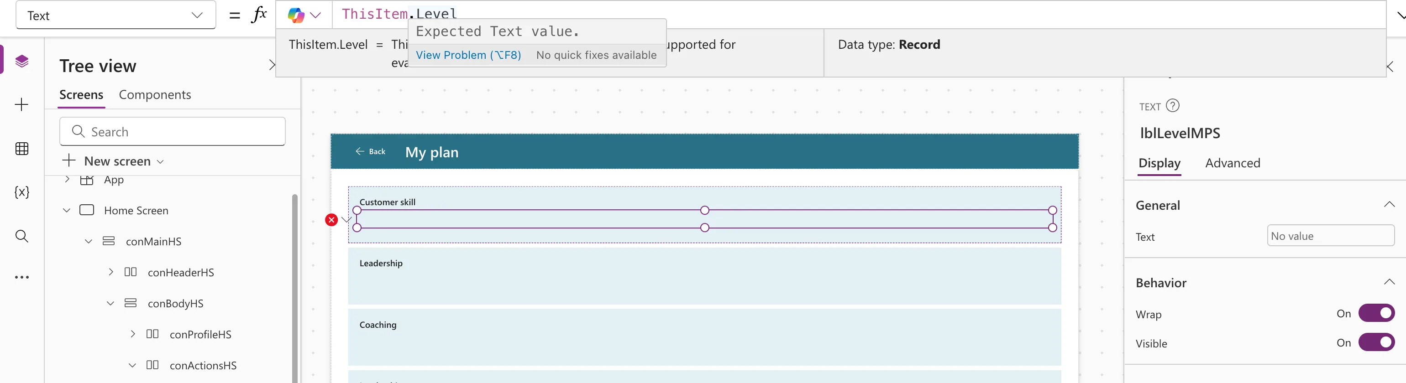The height and width of the screenshot is (383, 1406).
Task: Switch to the Screens tab
Action: click(x=81, y=95)
